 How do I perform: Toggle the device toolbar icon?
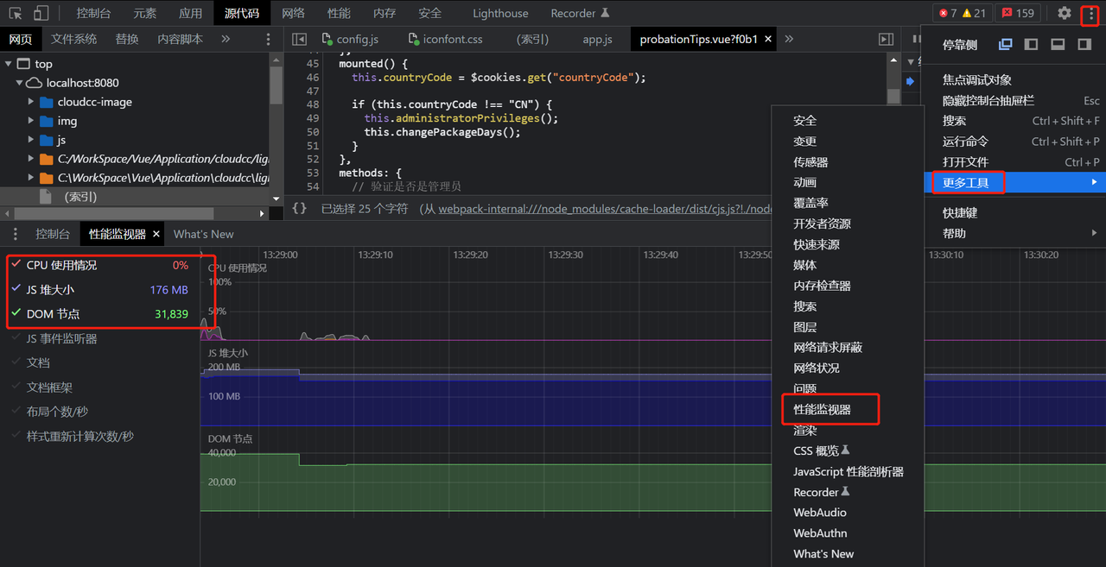click(x=41, y=13)
